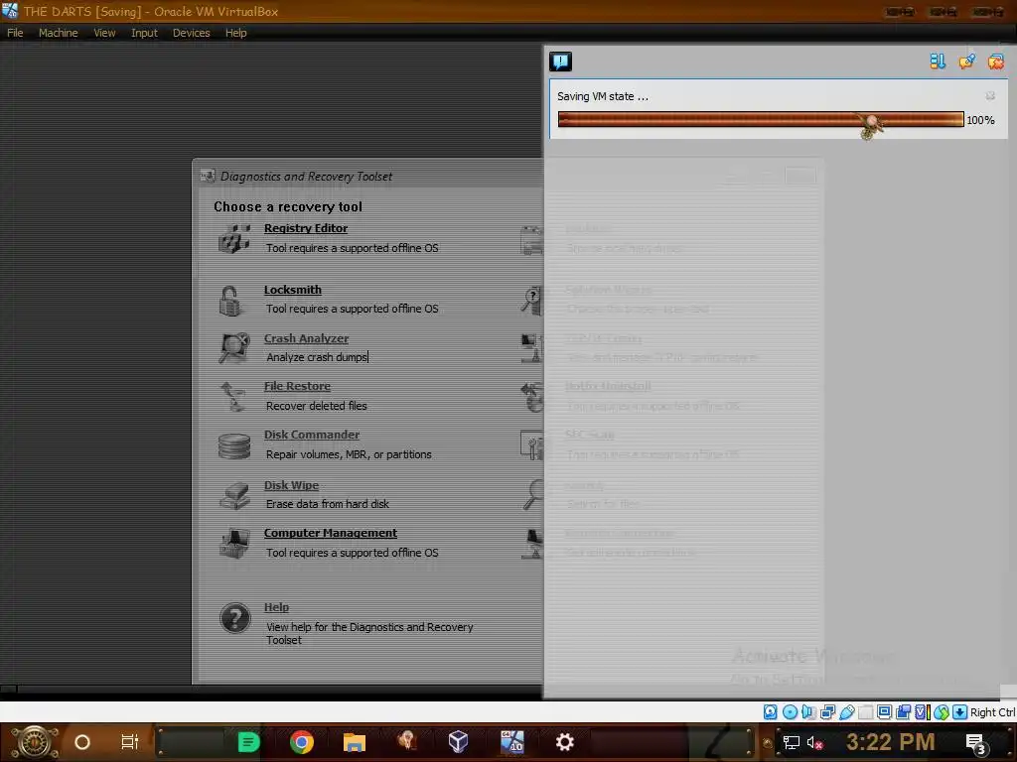The height and width of the screenshot is (762, 1017).
Task: Click the shared folders status icon
Action: [x=865, y=712]
